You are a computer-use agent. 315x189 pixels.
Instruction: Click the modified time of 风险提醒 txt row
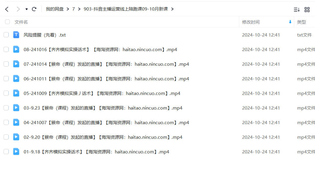[x=261, y=35]
